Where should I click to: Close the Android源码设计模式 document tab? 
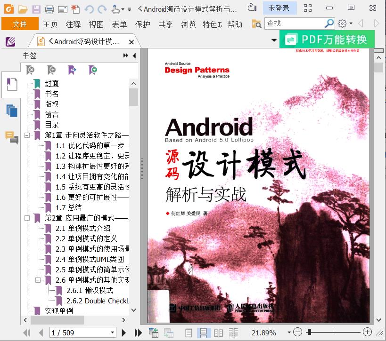[x=131, y=42]
